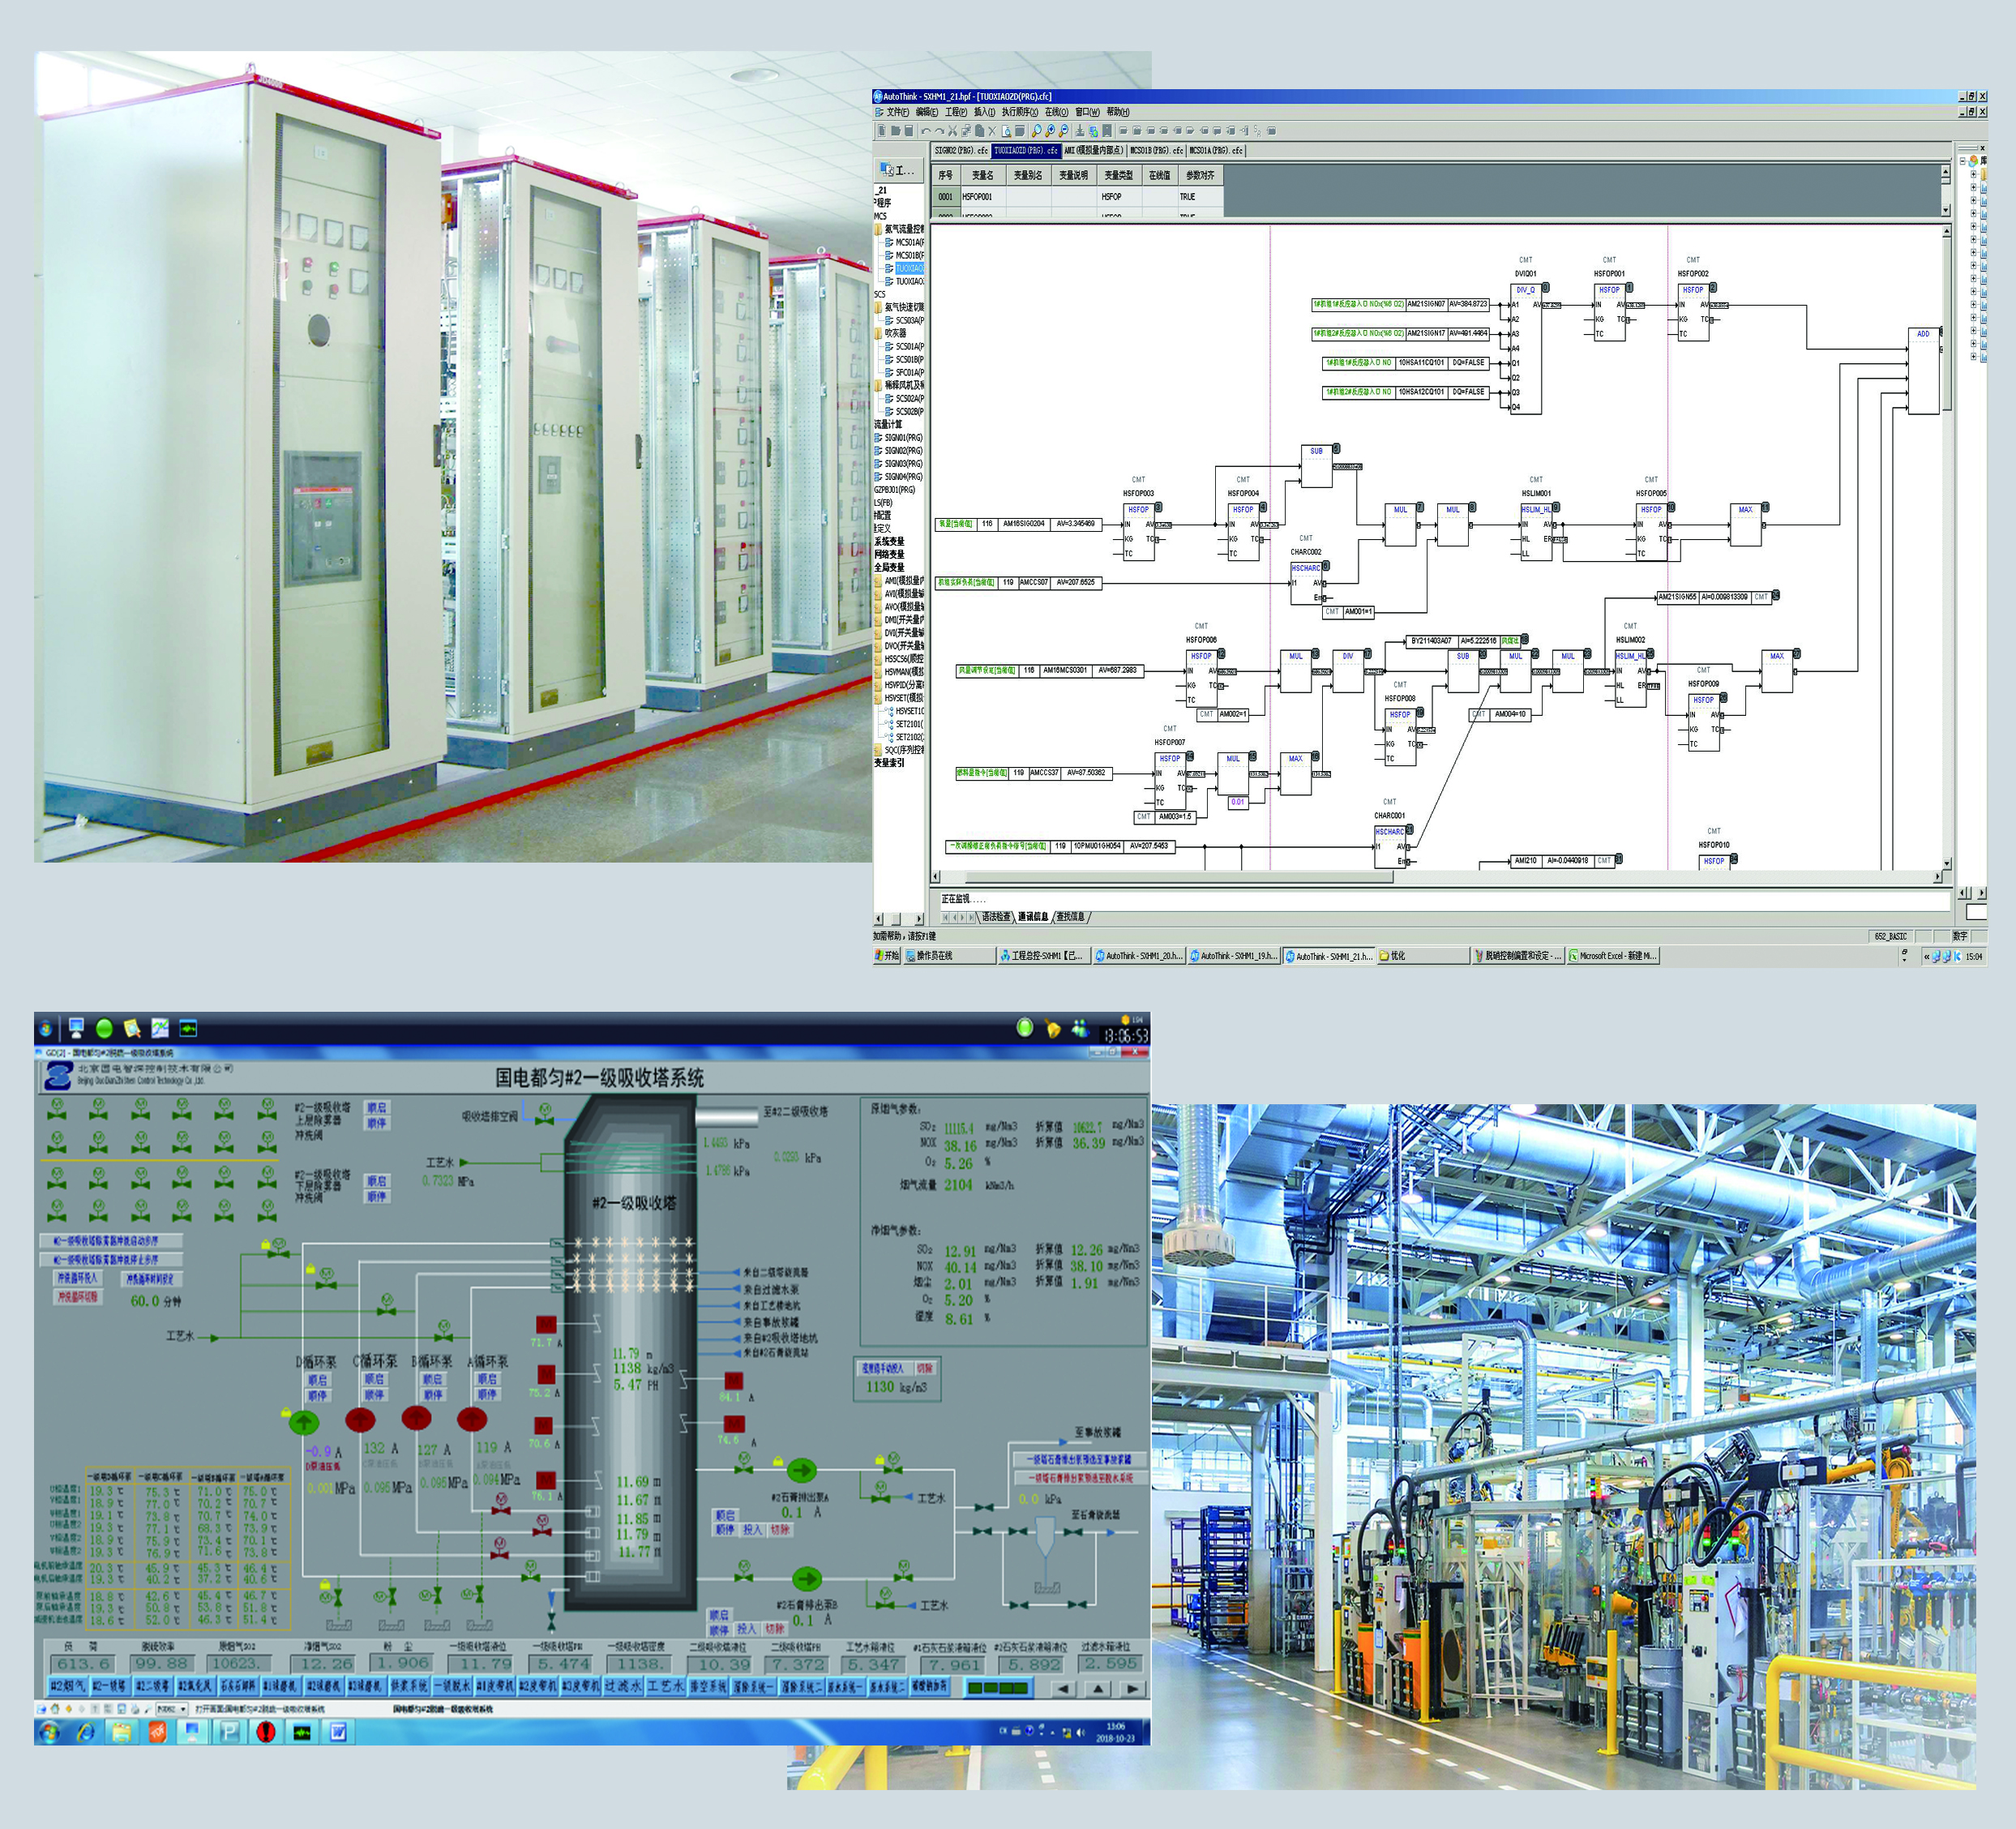The height and width of the screenshot is (1829, 2016).
Task: Select the ADD function block in diagram
Action: [x=1923, y=370]
